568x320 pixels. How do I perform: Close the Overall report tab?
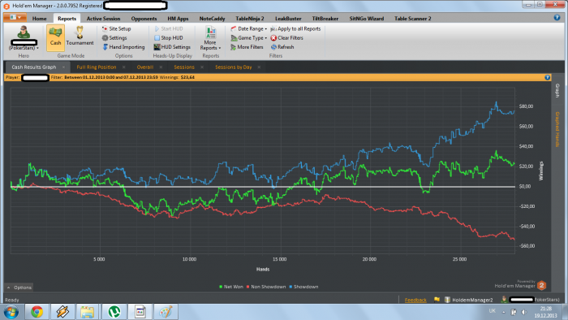click(161, 67)
